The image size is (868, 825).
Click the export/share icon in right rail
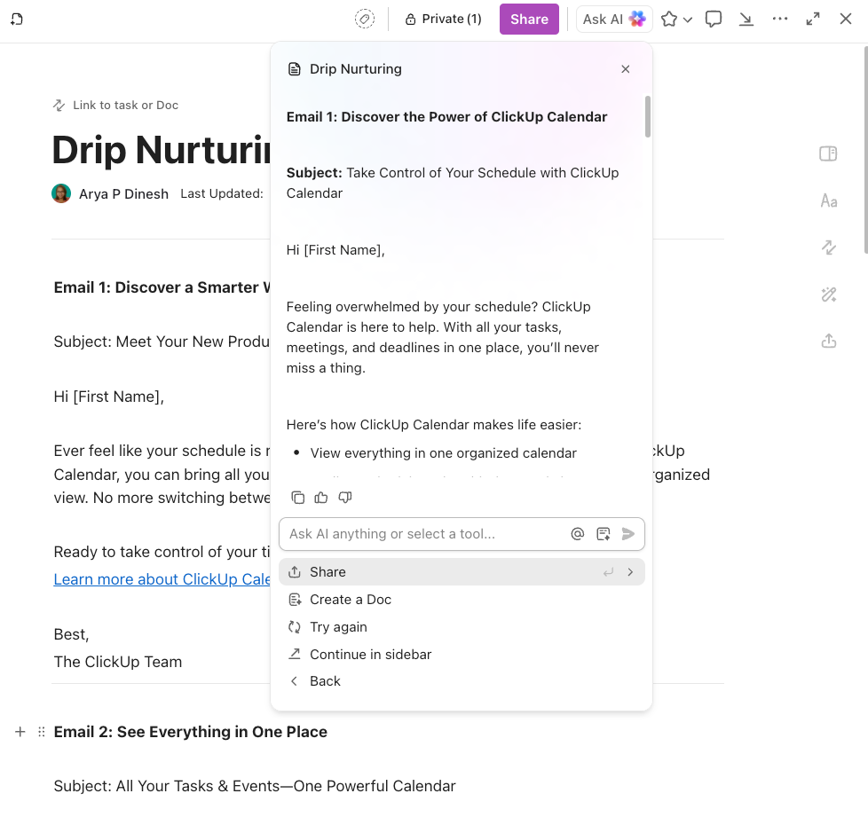(x=829, y=341)
